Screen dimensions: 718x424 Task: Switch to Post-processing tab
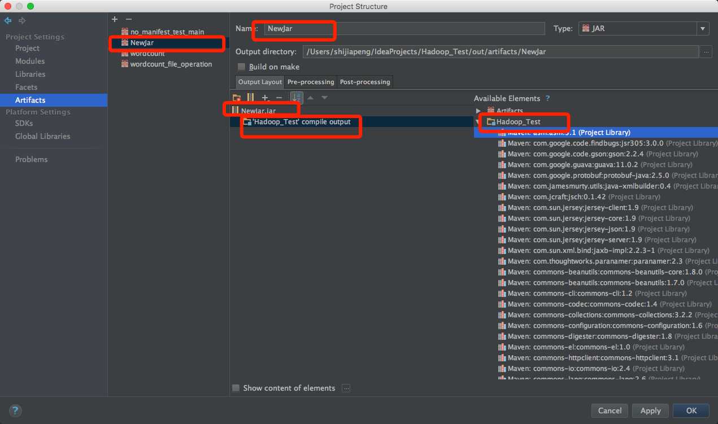click(365, 82)
